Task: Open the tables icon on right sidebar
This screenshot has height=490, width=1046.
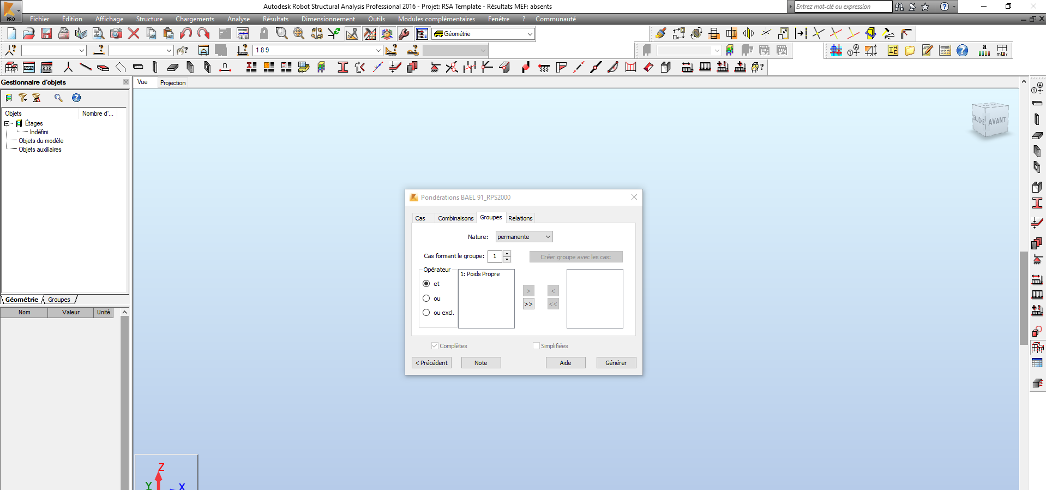Action: click(1037, 363)
